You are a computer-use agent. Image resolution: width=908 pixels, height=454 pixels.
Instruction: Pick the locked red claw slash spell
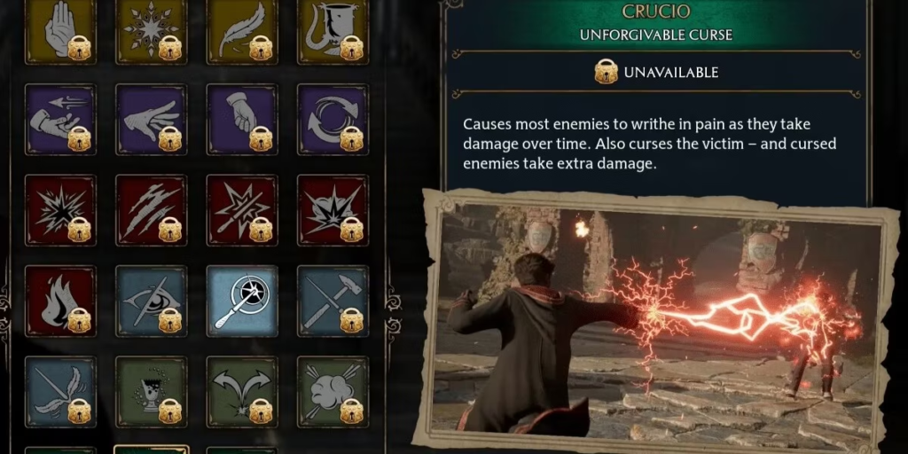click(151, 210)
